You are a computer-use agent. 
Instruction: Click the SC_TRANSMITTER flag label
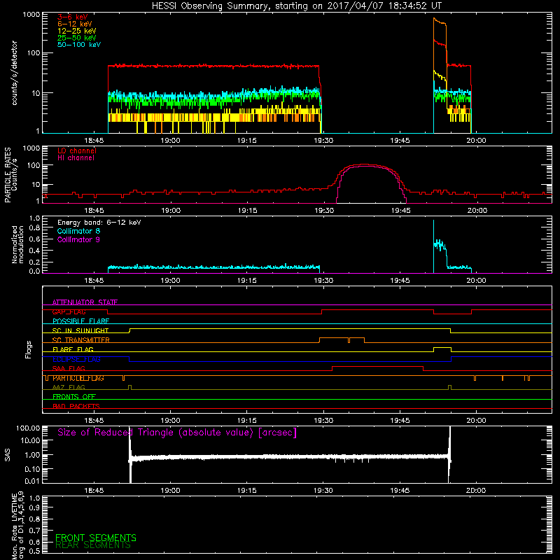[81, 340]
